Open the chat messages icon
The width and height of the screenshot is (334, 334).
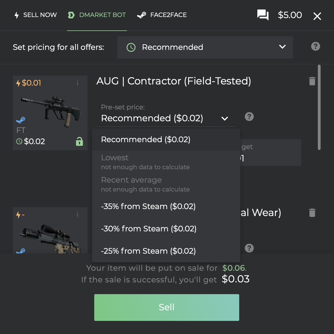point(263,15)
